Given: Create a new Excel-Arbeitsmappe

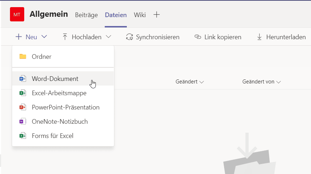Looking at the screenshot, I should (x=63, y=93).
